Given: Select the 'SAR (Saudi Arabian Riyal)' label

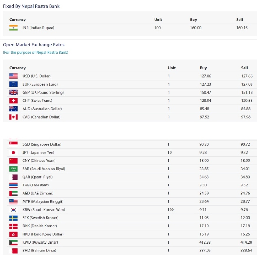Looking at the screenshot, I should (x=44, y=169).
